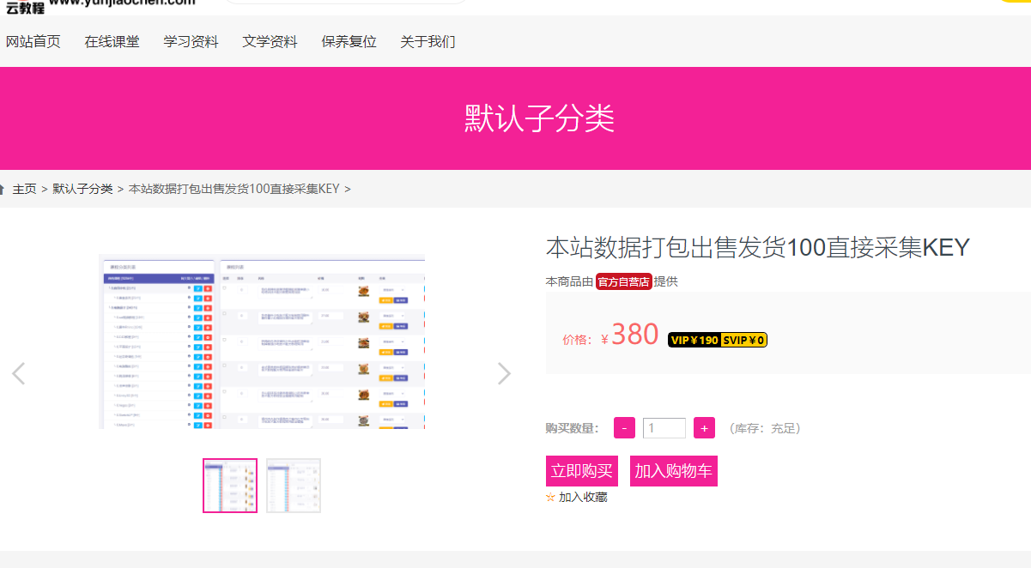
Task: Select the second product thumbnail
Action: [294, 486]
